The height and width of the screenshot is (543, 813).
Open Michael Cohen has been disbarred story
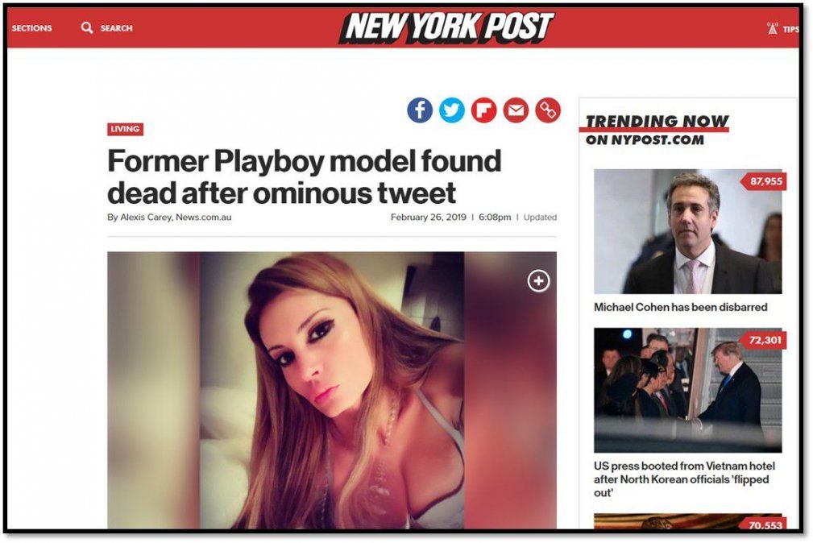pyautogui.click(x=680, y=307)
